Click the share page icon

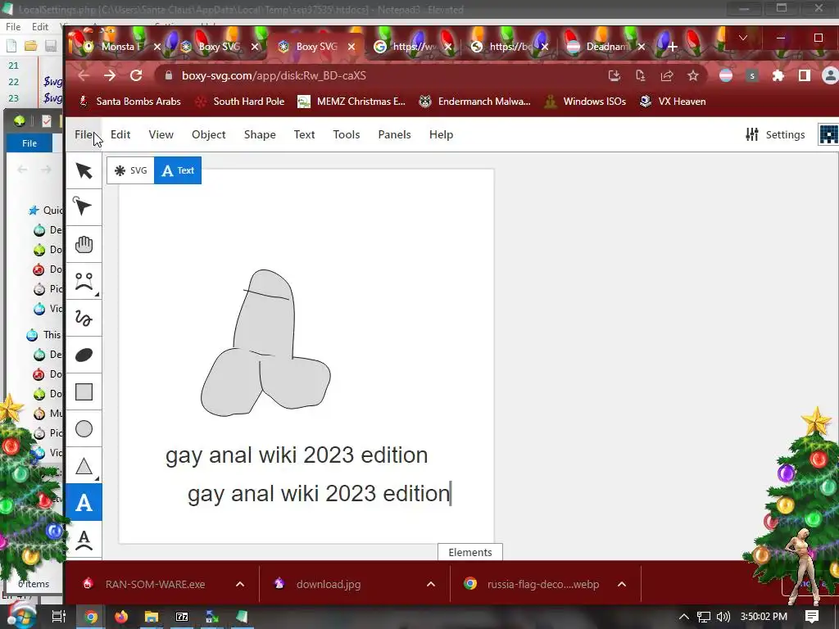tap(667, 75)
